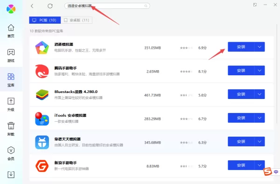Toggle the 中 Chinese input mode indicator
The width and height of the screenshot is (280, 184).
(x=276, y=172)
